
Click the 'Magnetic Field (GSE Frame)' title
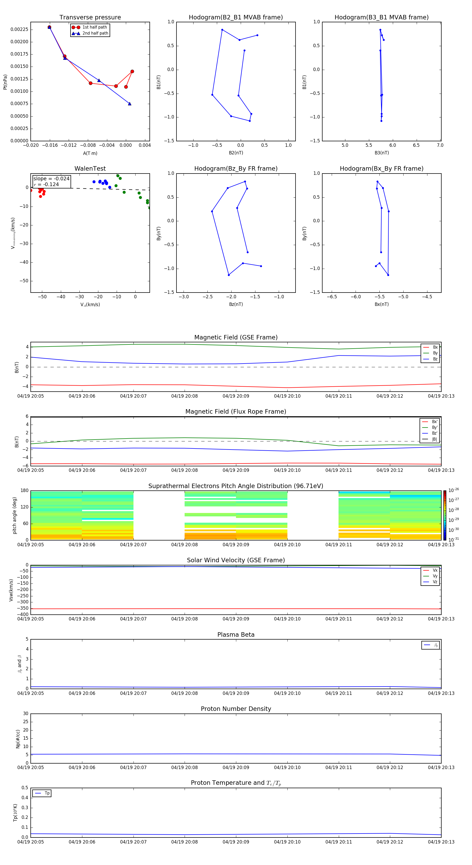[x=236, y=337]
